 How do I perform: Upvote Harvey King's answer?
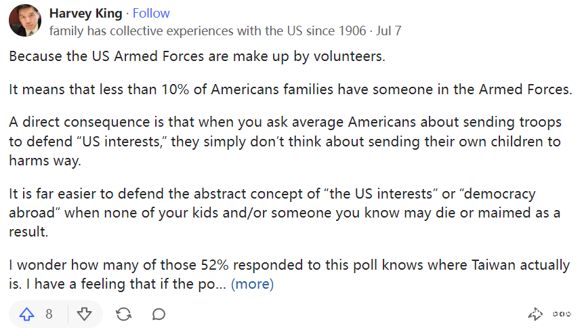click(27, 314)
